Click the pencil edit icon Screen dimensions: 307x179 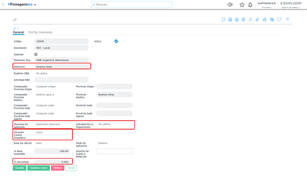(15, 20)
